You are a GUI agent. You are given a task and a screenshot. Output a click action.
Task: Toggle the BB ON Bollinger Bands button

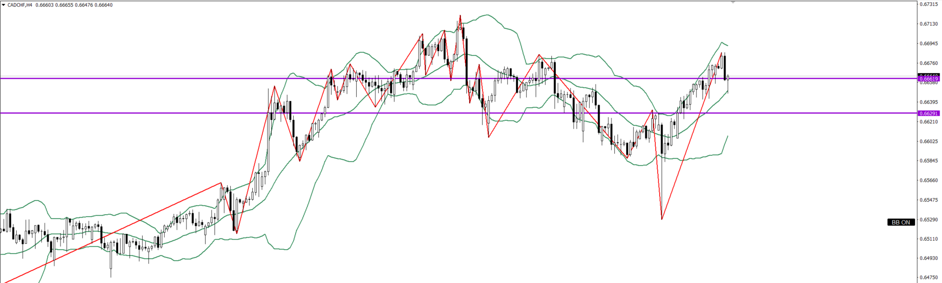(x=901, y=223)
